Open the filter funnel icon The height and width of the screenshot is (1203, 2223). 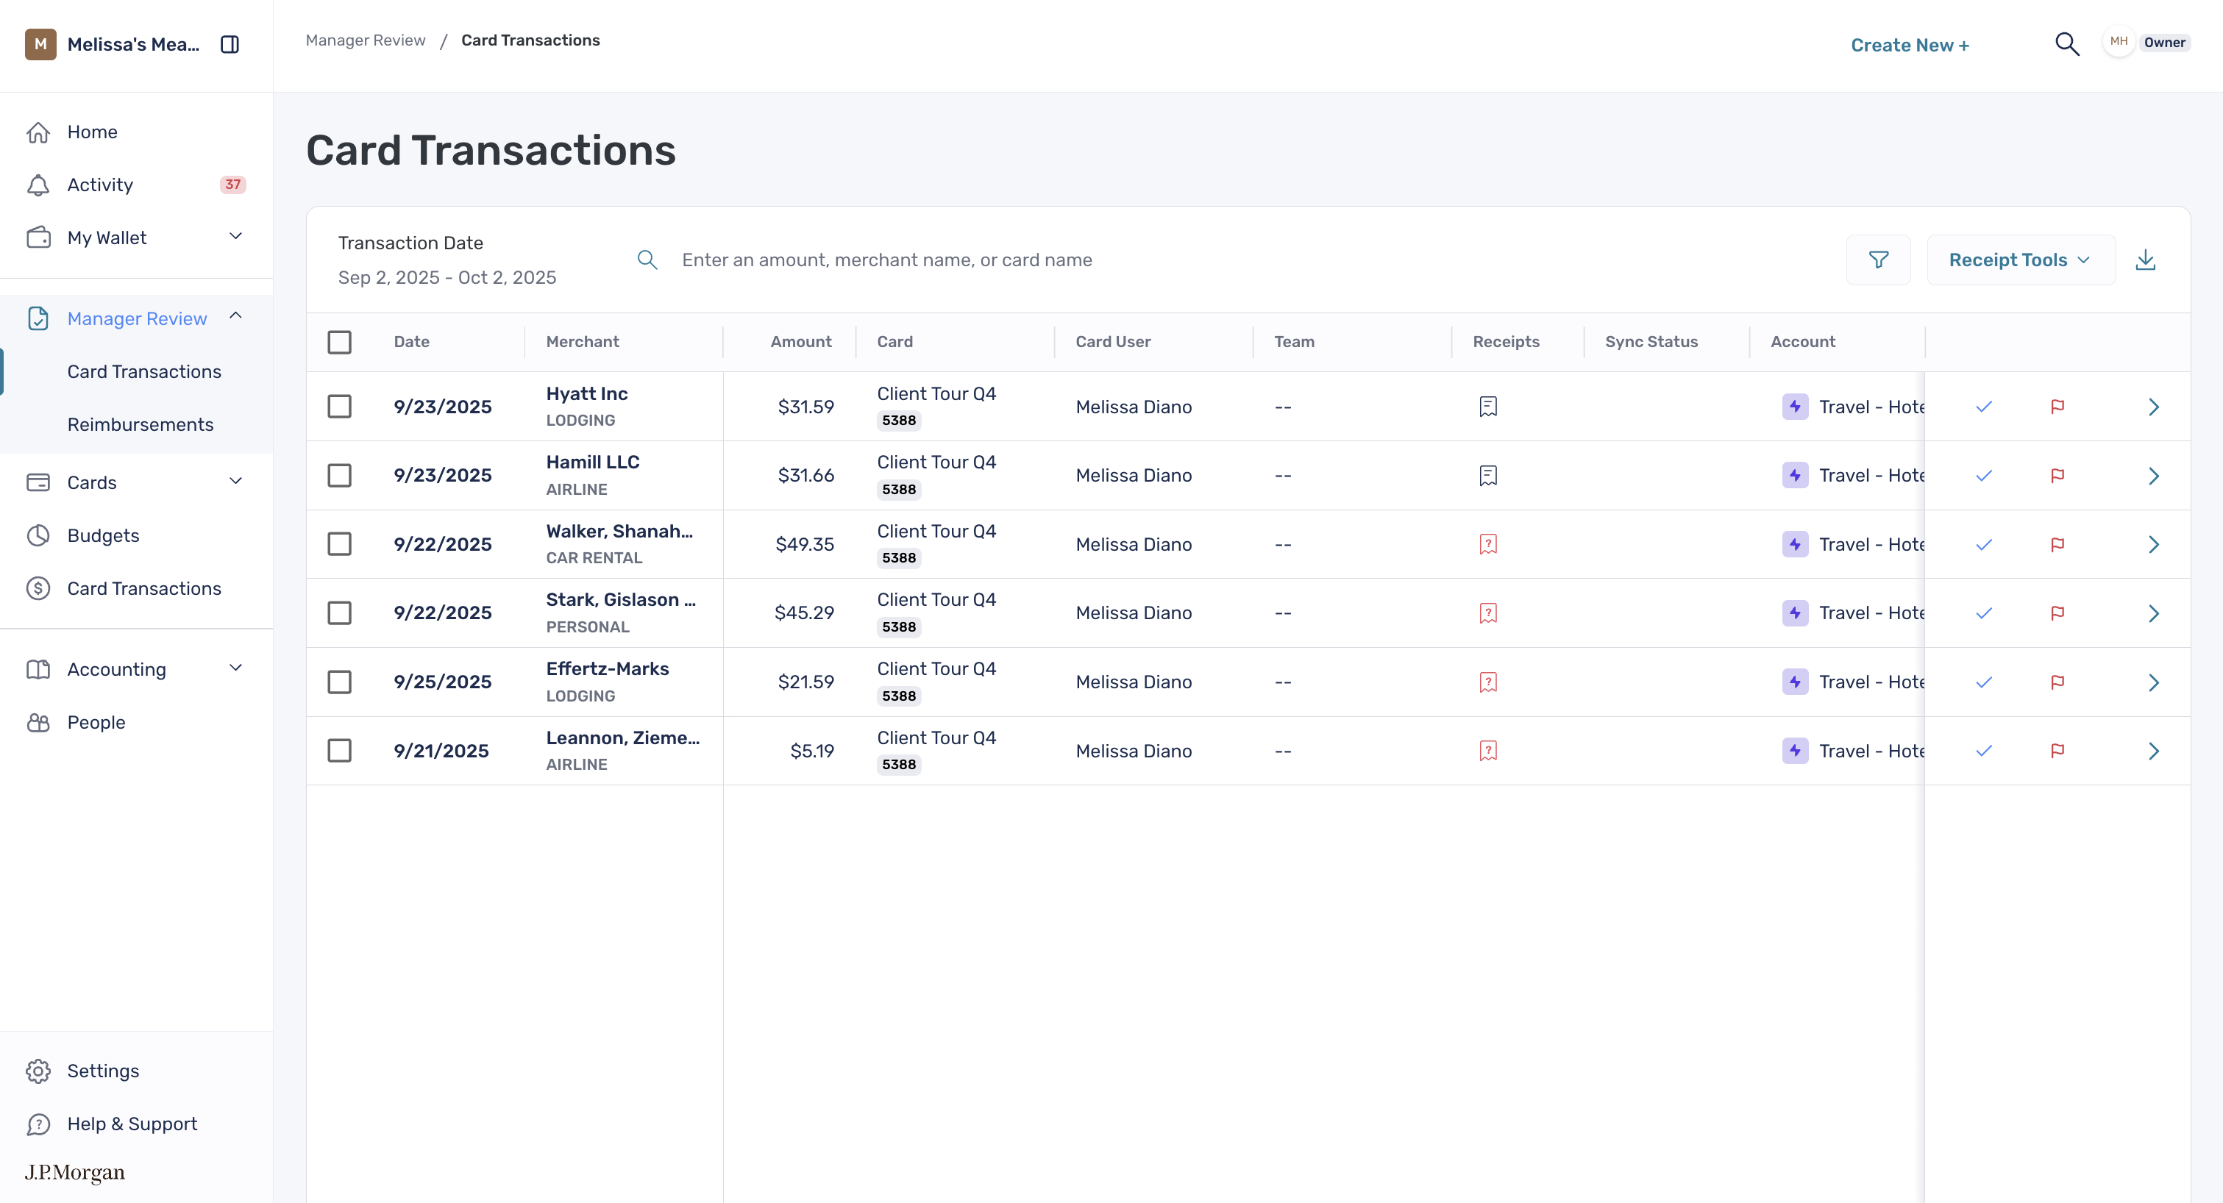(1879, 260)
